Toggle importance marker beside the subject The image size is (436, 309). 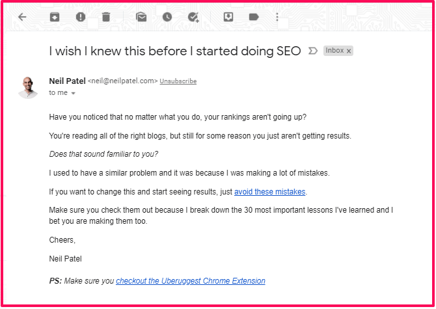(312, 51)
